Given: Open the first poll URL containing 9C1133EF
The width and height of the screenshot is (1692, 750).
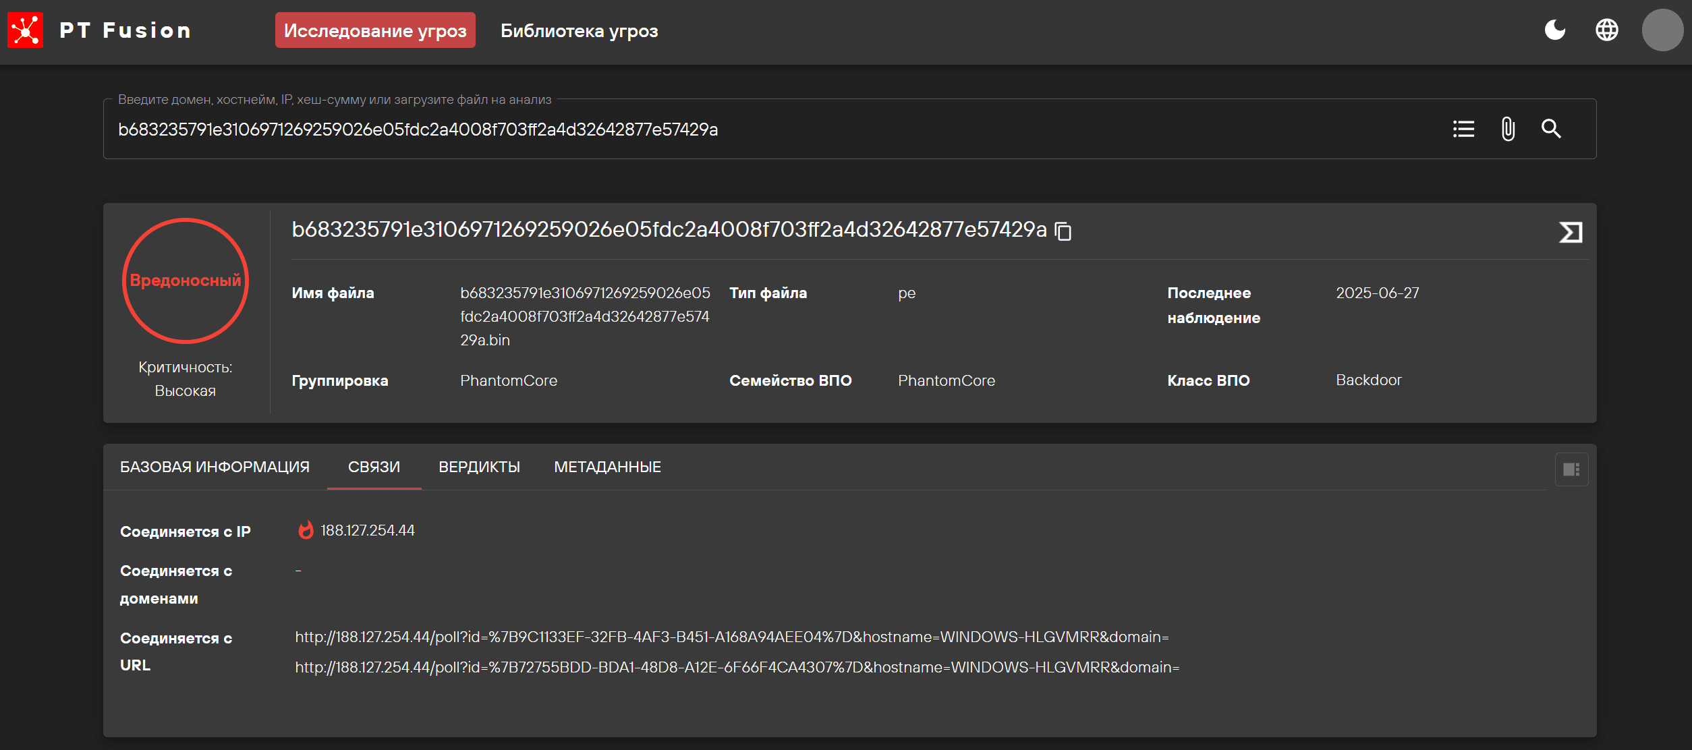Looking at the screenshot, I should [731, 637].
